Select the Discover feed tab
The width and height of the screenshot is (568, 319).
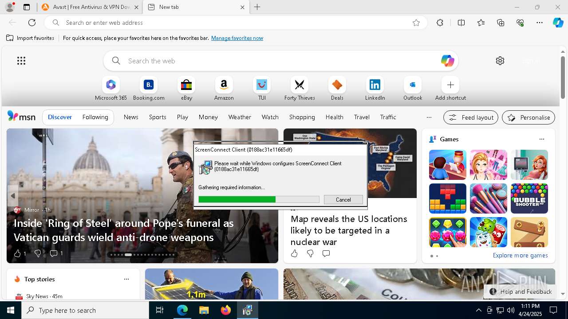click(60, 117)
